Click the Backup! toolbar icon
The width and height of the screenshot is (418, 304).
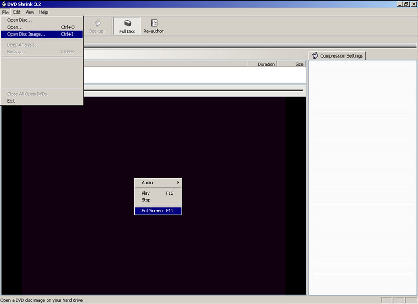click(97, 26)
